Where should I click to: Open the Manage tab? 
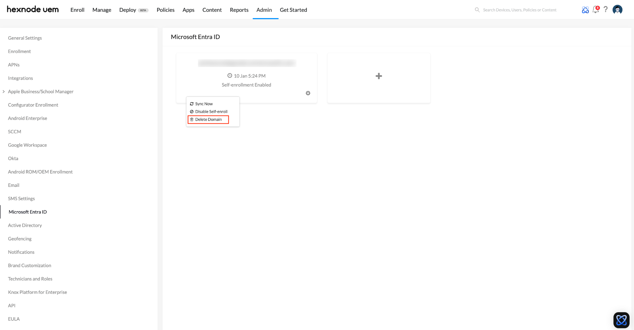102,10
